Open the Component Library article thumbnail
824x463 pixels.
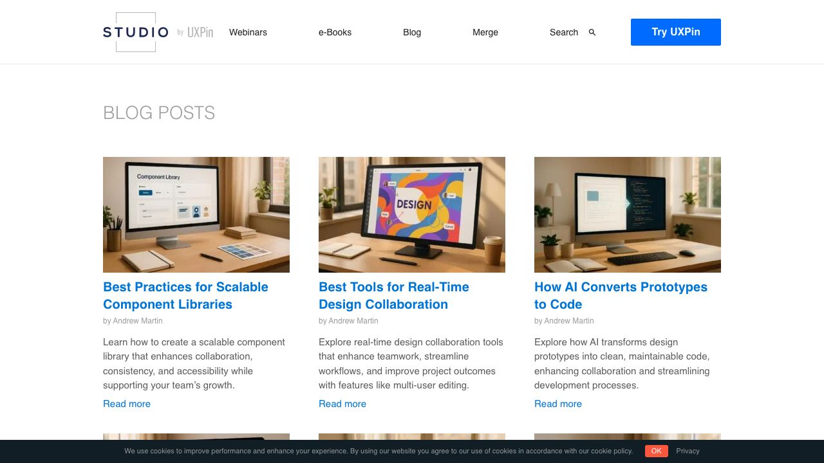(x=196, y=215)
